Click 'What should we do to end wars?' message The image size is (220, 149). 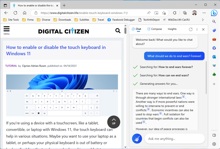(x=174, y=56)
